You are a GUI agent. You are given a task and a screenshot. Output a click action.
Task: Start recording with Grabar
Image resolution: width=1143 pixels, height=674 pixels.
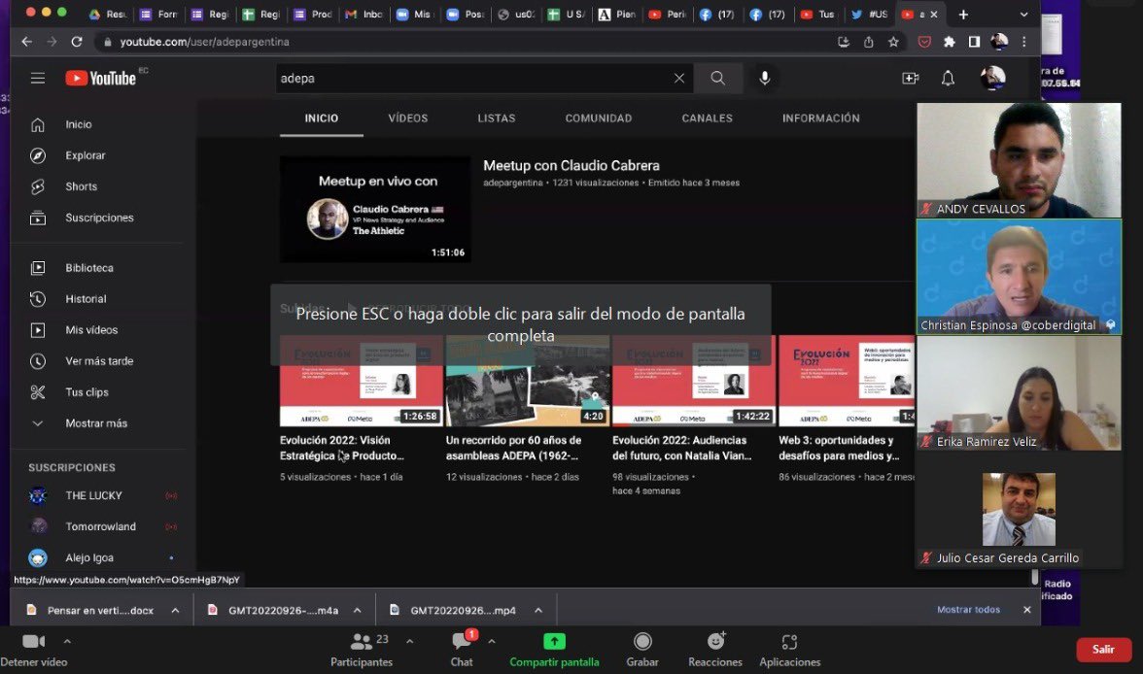click(x=642, y=649)
